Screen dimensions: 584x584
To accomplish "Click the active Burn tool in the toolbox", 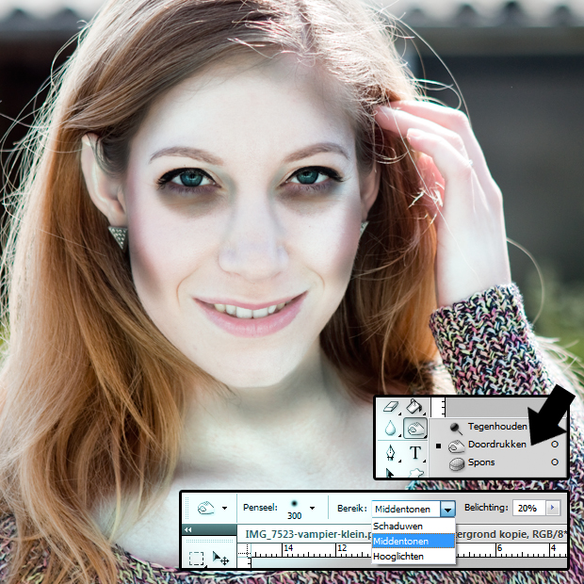I will pyautogui.click(x=414, y=430).
